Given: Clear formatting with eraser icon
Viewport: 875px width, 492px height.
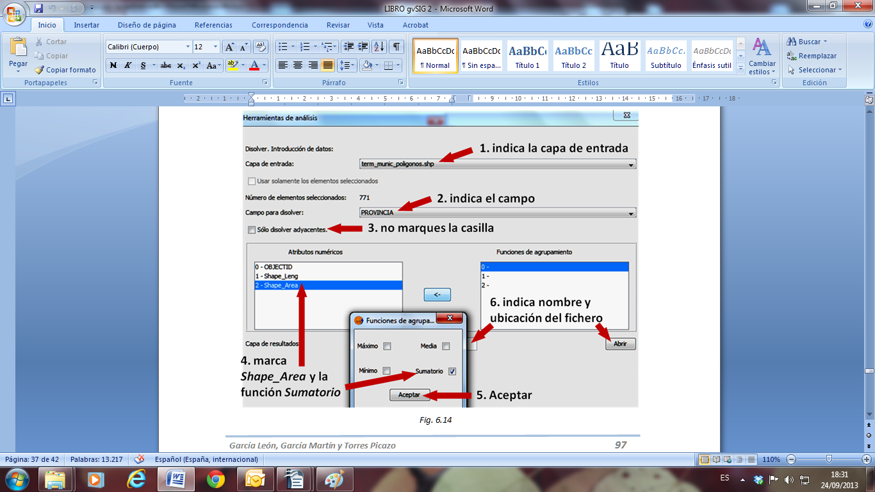Looking at the screenshot, I should [x=261, y=47].
